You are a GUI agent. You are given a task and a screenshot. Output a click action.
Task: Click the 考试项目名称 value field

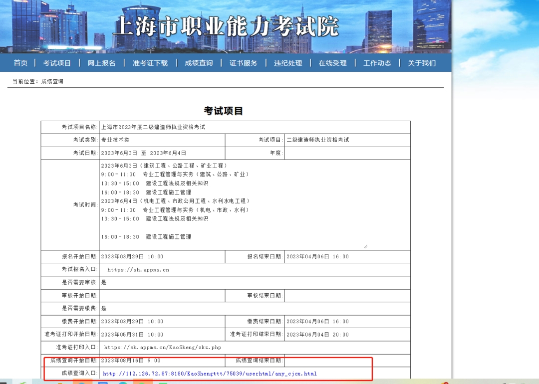pyautogui.click(x=255, y=127)
